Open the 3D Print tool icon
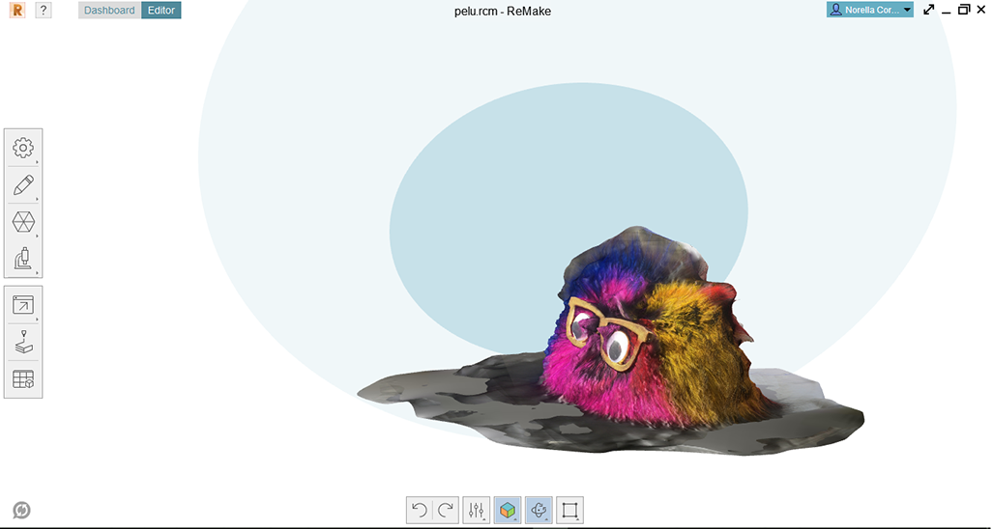This screenshot has width=992, height=529. click(x=23, y=342)
